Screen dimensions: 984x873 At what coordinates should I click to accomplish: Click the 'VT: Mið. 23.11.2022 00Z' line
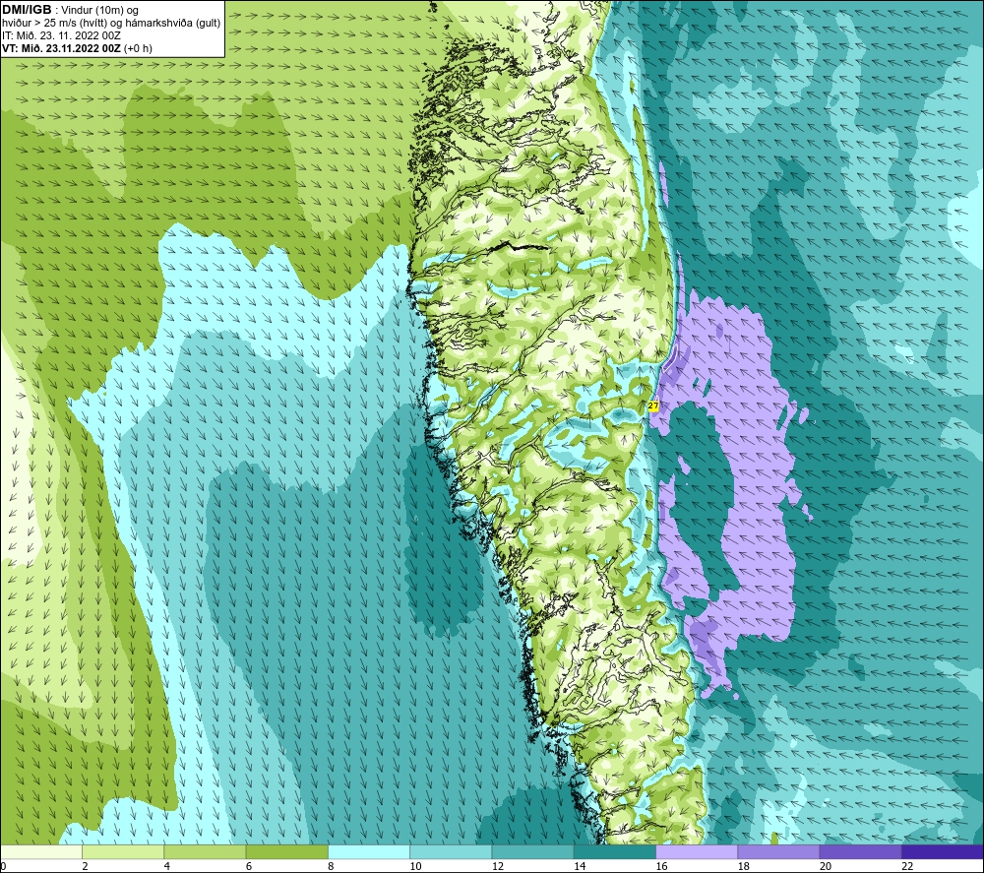61,48
